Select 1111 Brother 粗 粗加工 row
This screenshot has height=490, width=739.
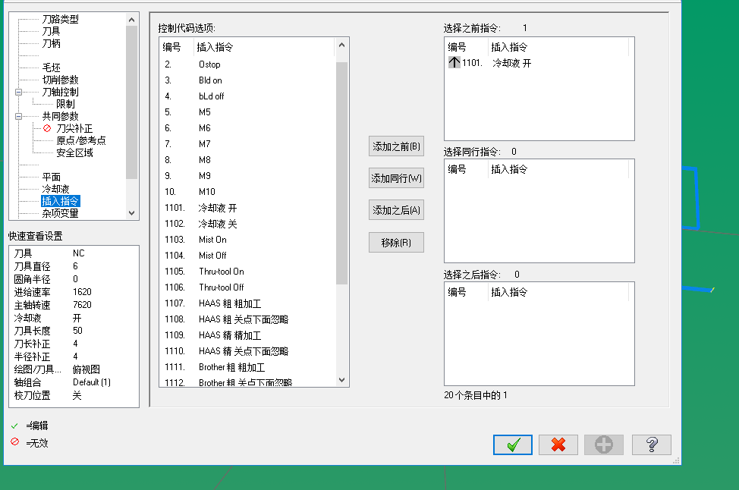(x=247, y=367)
